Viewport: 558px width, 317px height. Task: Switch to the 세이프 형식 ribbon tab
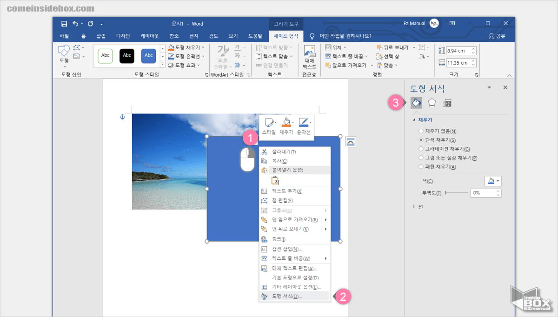point(286,36)
